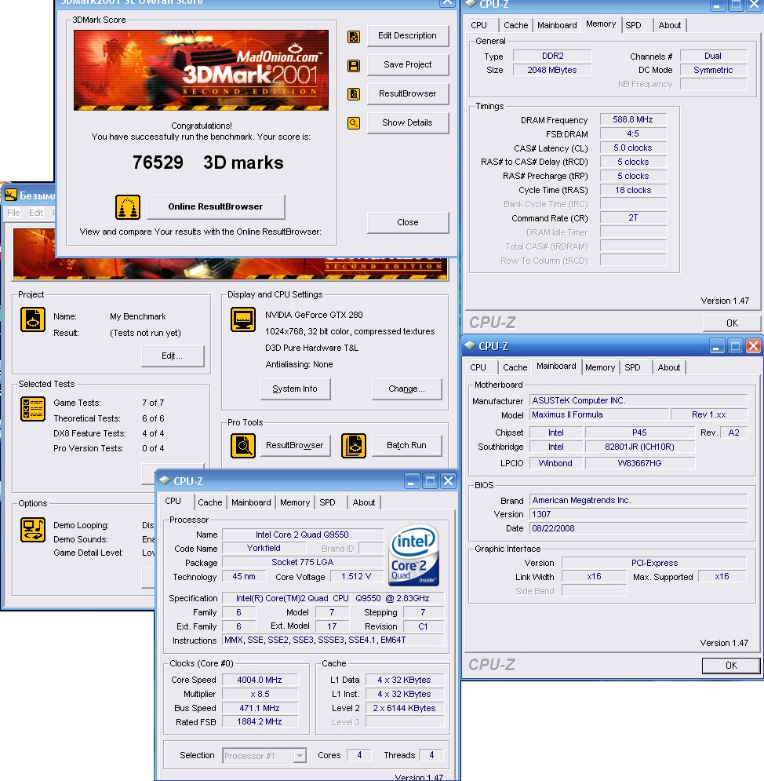Click the Maximus II Formula model field
The image size is (764, 781).
[x=599, y=415]
